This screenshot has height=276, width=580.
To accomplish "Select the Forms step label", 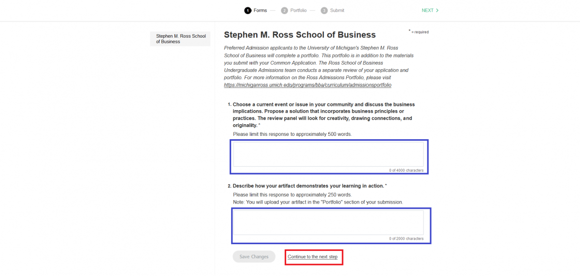I will (x=260, y=10).
